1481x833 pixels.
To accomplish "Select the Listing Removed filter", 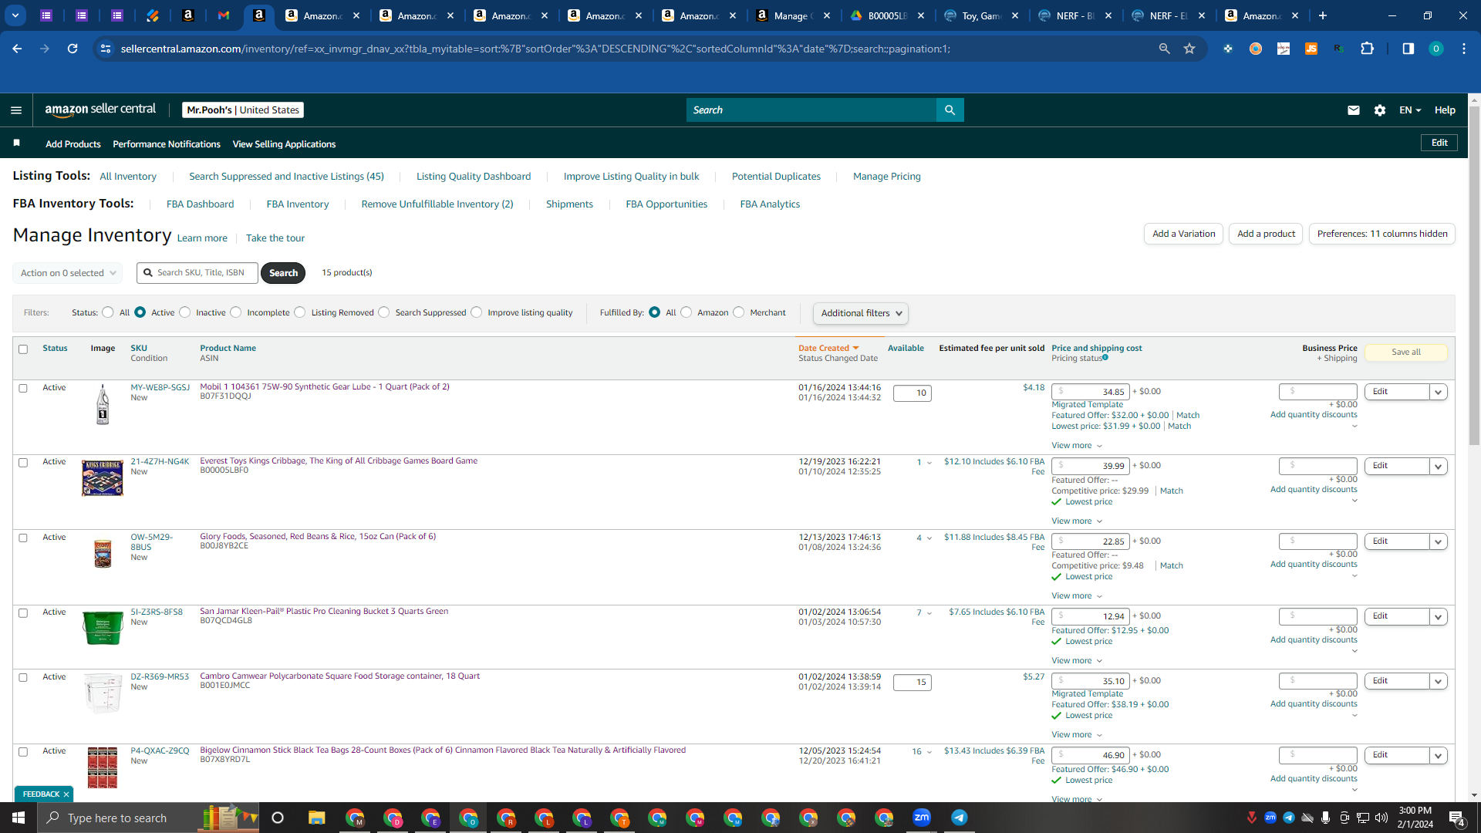I will click(x=300, y=312).
